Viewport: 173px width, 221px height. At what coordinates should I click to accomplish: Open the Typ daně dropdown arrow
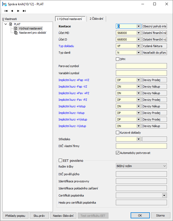coord(139,53)
